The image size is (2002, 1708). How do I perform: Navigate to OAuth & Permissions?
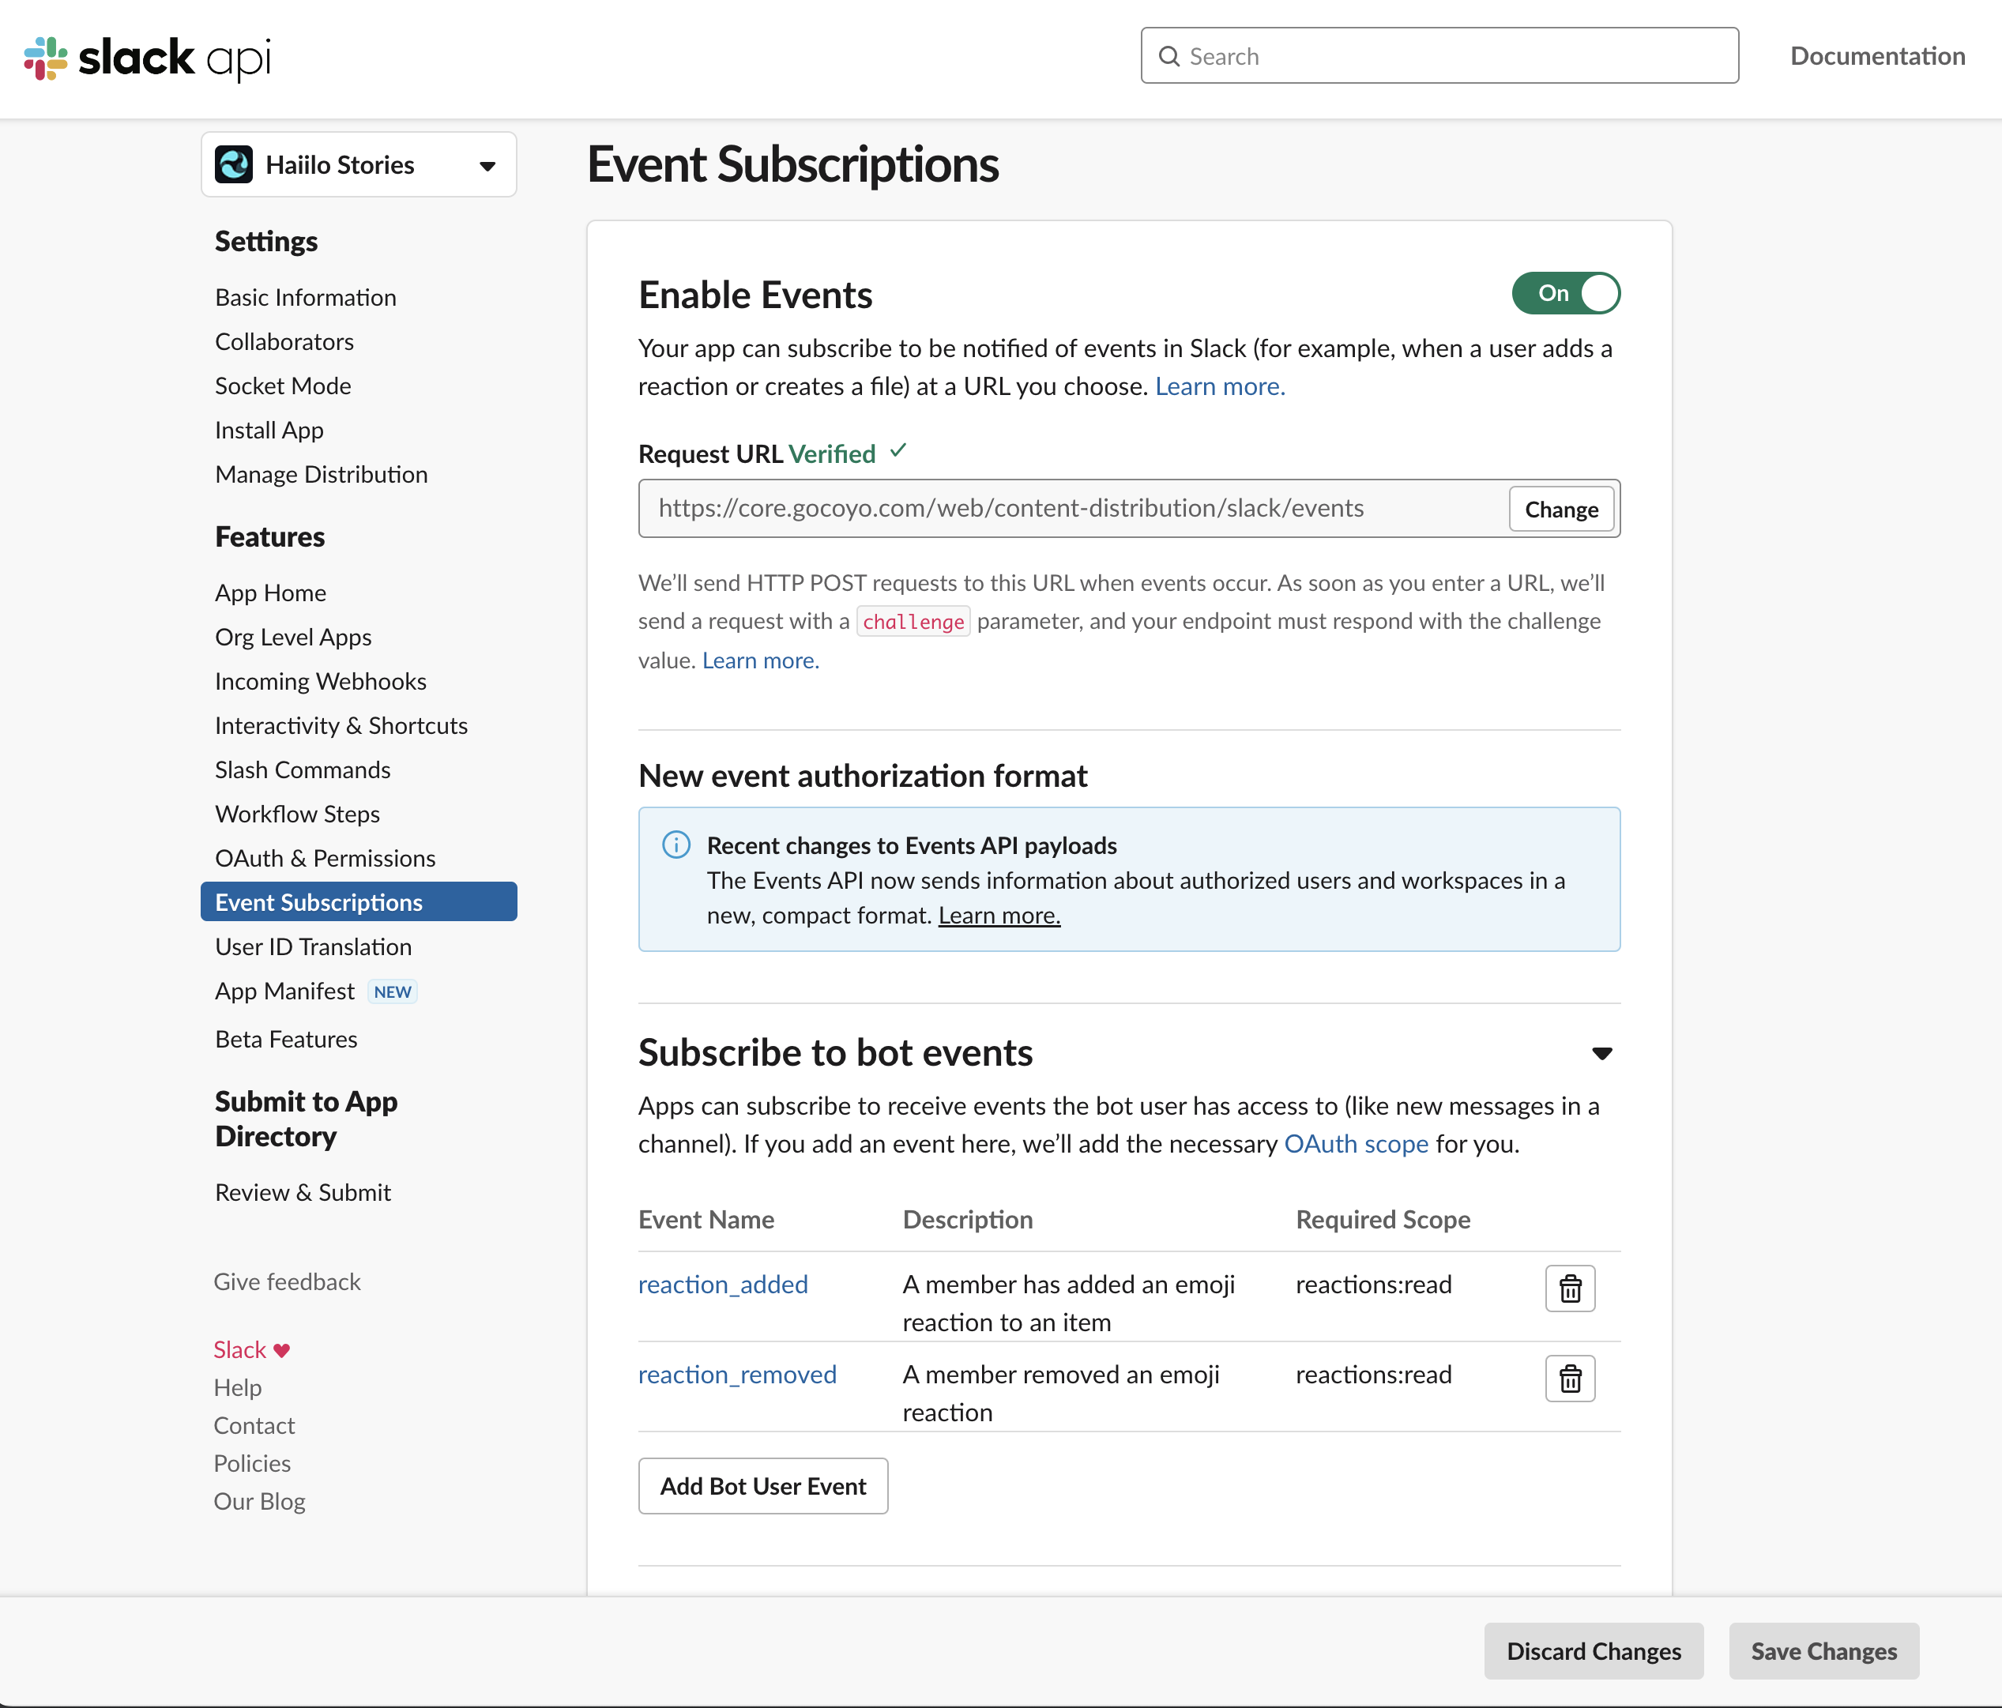point(325,858)
